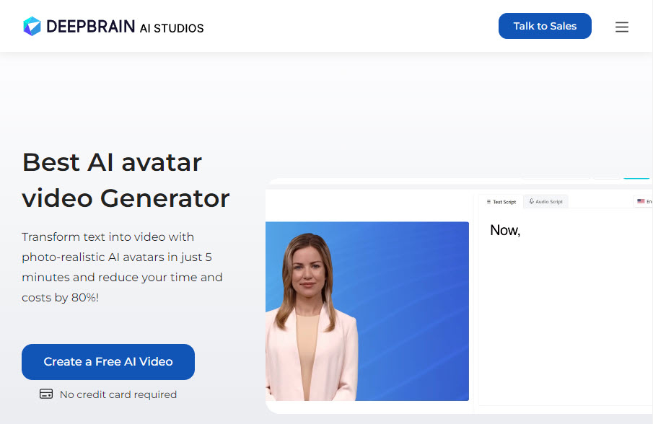The image size is (653, 424).
Task: Click the DEEPBRAIN wordmark in header
Action: tap(90, 27)
